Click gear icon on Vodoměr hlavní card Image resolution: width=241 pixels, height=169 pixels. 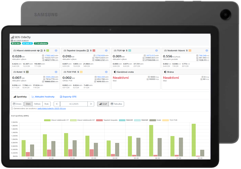coord(207,51)
